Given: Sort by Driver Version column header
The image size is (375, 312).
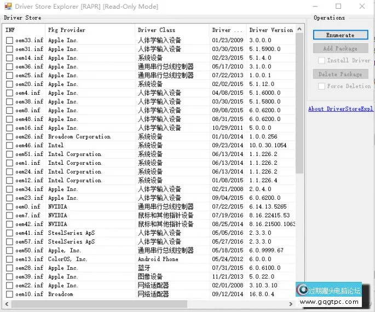Looking at the screenshot, I should [x=270, y=30].
